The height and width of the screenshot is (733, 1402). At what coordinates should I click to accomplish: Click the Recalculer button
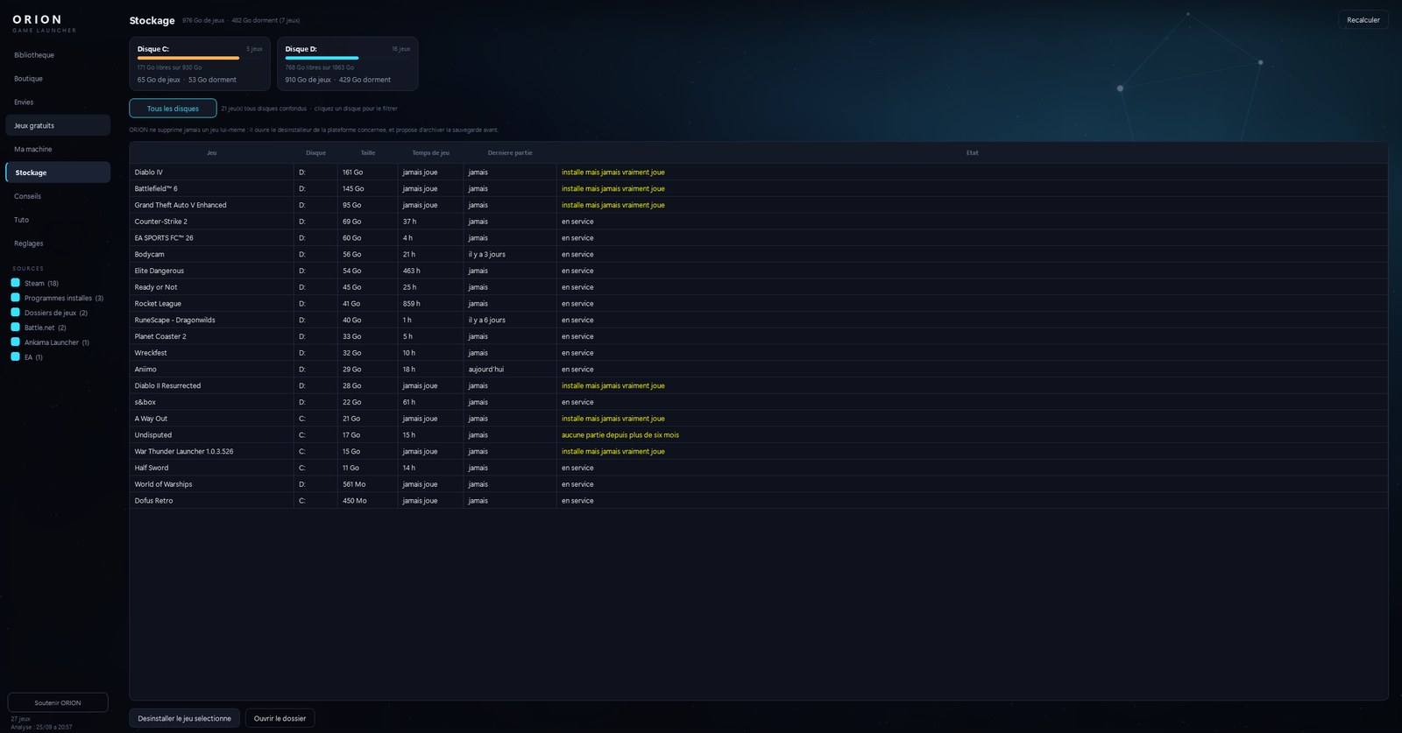[x=1363, y=20]
